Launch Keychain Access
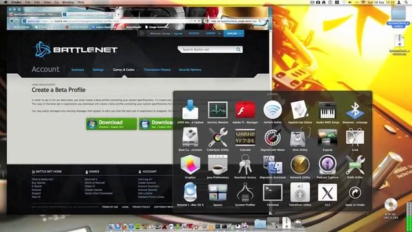The width and height of the screenshot is (412, 232). tap(245, 165)
